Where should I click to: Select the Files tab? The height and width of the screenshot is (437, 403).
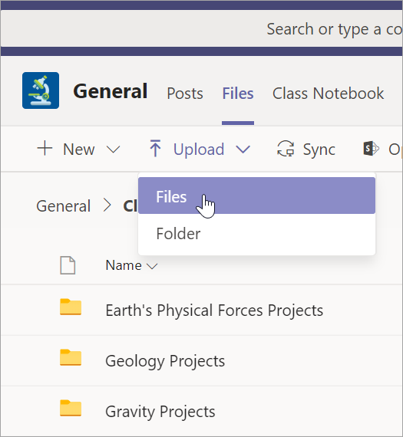pos(238,93)
